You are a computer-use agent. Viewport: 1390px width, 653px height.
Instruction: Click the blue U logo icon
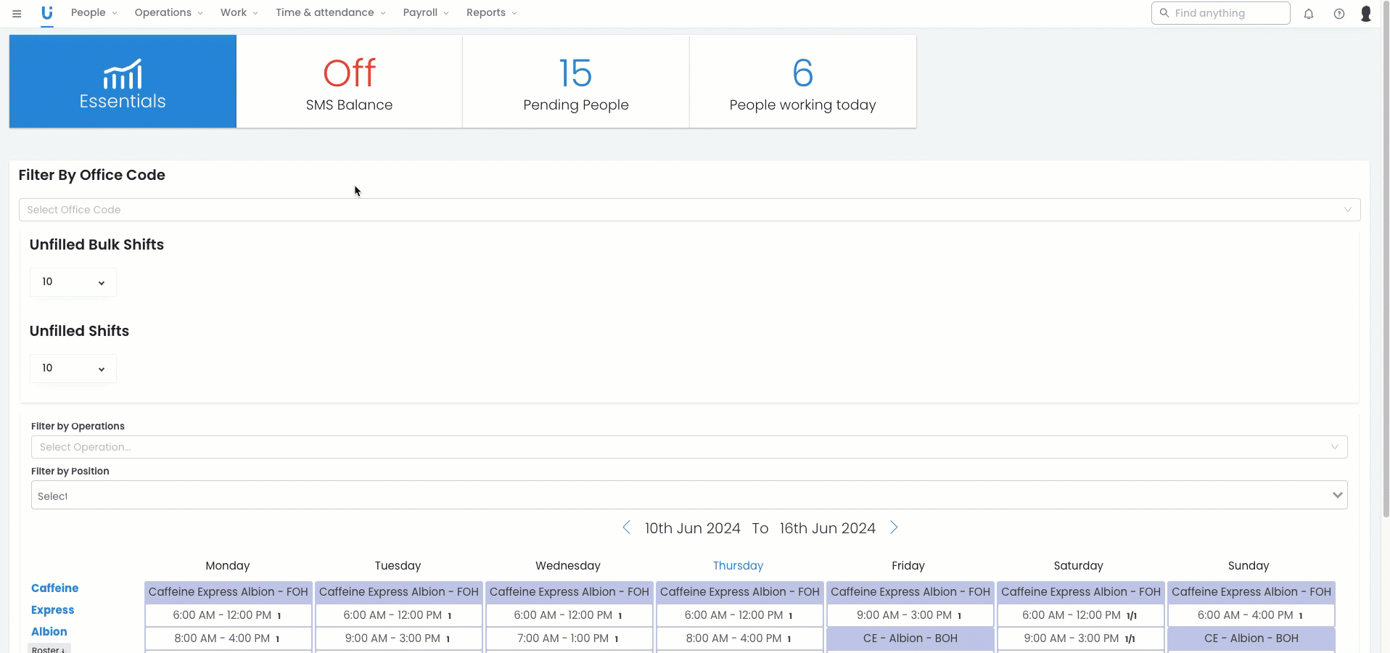[47, 13]
